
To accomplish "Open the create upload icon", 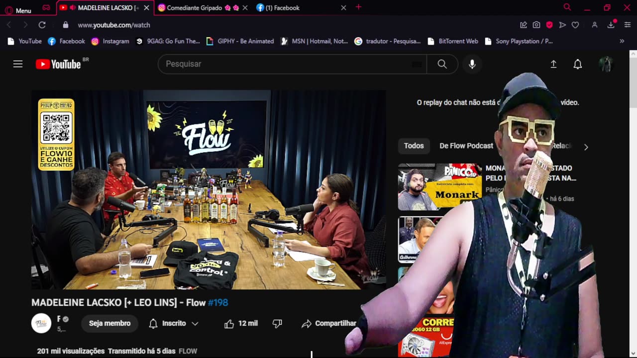I will (553, 64).
